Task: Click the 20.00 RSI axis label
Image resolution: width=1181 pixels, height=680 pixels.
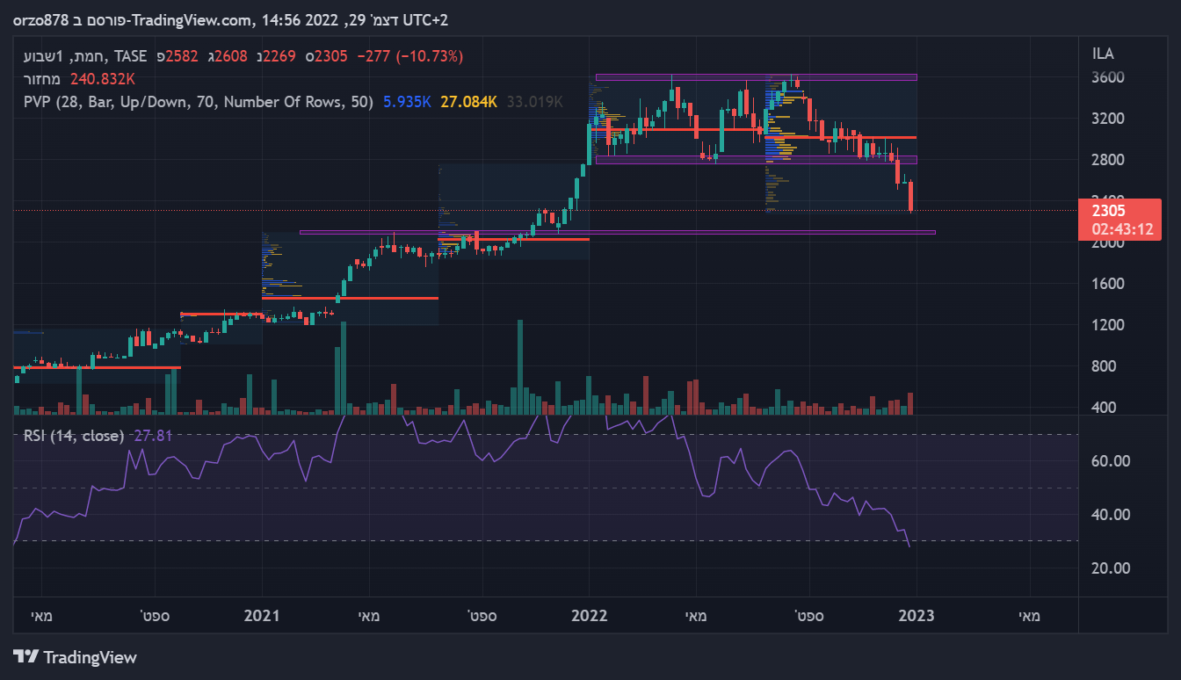Action: tap(1109, 568)
